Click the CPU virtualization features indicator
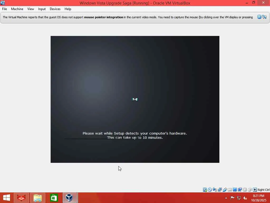 coord(245,190)
